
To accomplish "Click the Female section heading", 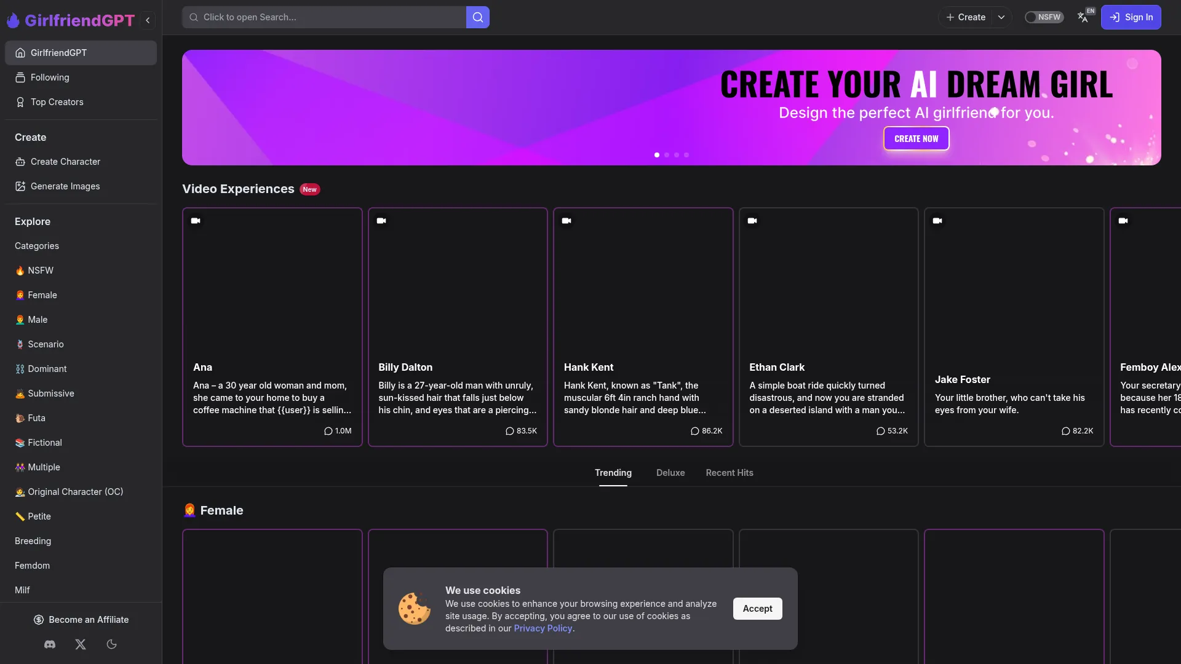I will 213,510.
